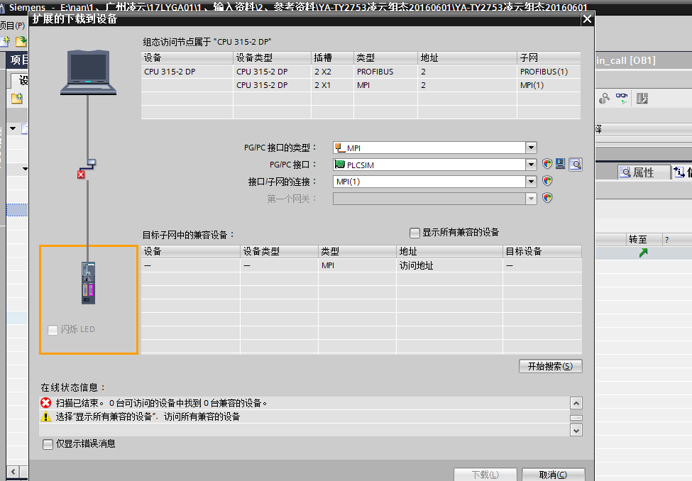This screenshot has height=481, width=692.
Task: Open the 接口/子网的连接 dropdown
Action: pyautogui.click(x=531, y=182)
